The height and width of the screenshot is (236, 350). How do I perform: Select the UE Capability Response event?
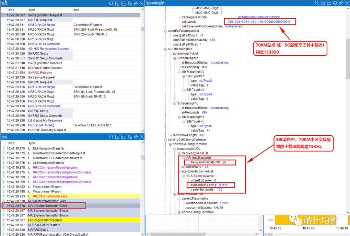(x=70, y=120)
